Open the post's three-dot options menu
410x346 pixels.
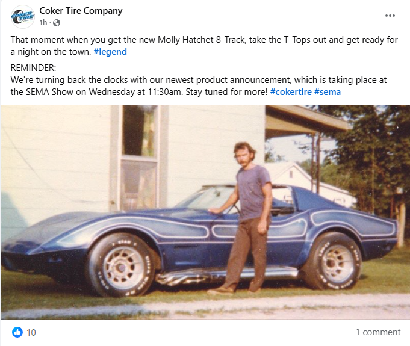(x=390, y=15)
